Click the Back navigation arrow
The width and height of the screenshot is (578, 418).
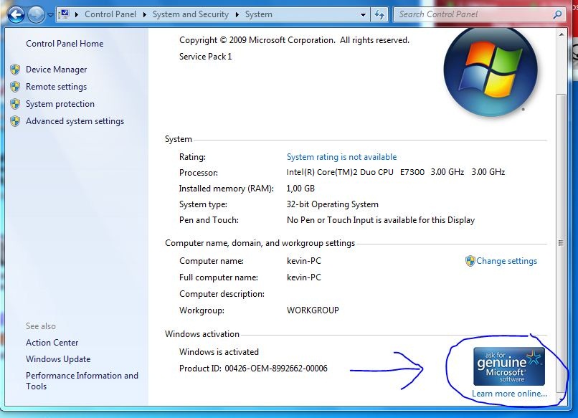(16, 15)
